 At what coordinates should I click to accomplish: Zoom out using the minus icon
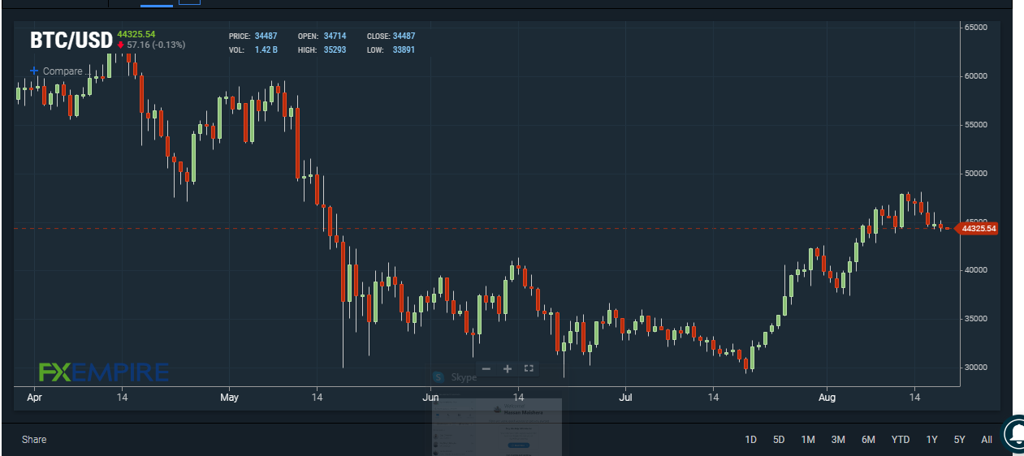pyautogui.click(x=486, y=368)
